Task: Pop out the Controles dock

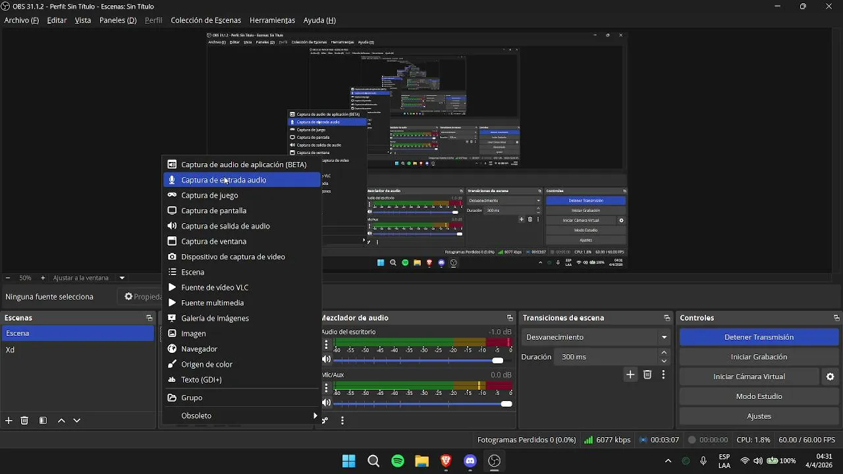Action: coord(836,318)
